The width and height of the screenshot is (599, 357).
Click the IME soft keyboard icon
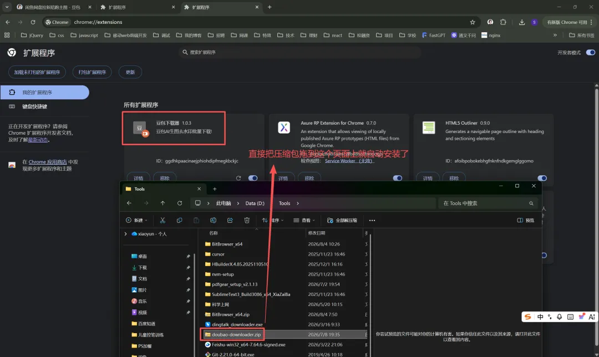[570, 317]
